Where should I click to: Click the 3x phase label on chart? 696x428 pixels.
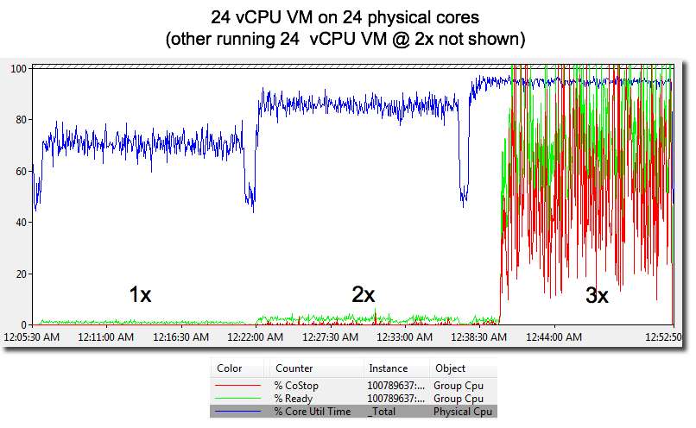tap(597, 295)
